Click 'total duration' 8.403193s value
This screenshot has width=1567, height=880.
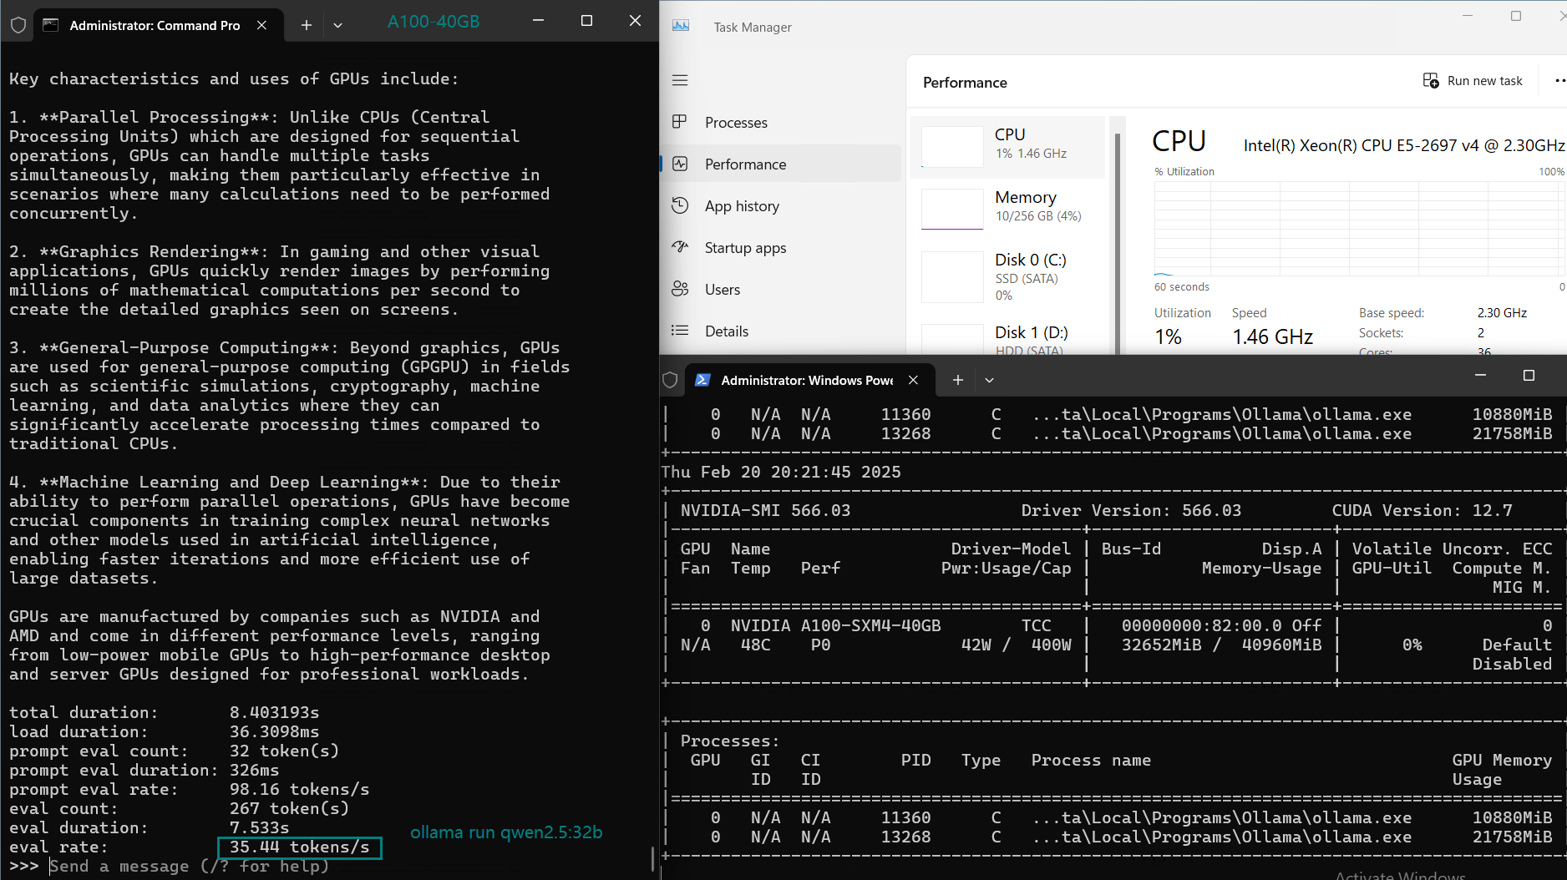(x=274, y=712)
